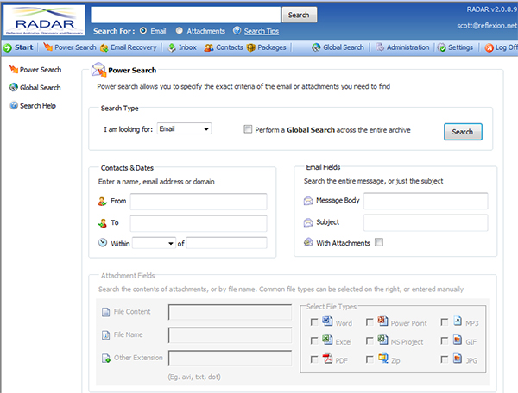Click the Global Search globe icon in toolbar
The width and height of the screenshot is (518, 393).
(x=316, y=47)
